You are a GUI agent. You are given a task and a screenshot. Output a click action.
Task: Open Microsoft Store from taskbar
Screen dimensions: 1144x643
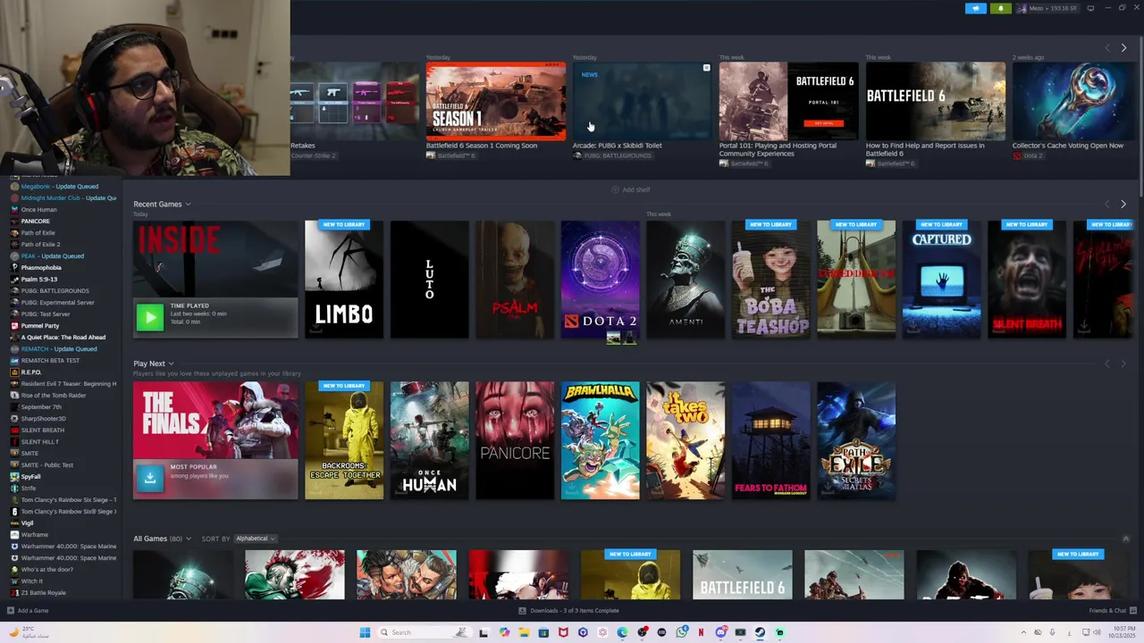coord(543,632)
